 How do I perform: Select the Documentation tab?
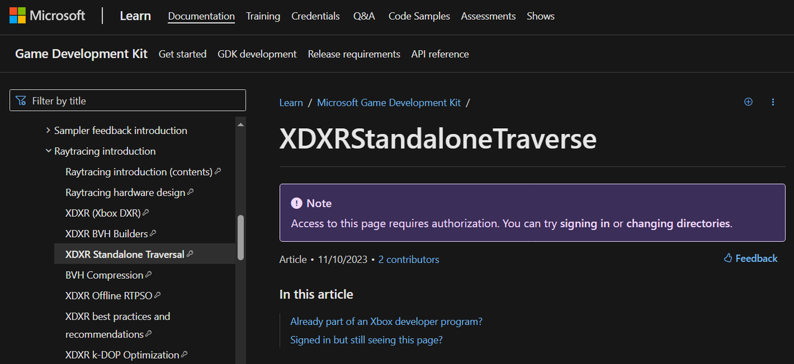pos(201,16)
